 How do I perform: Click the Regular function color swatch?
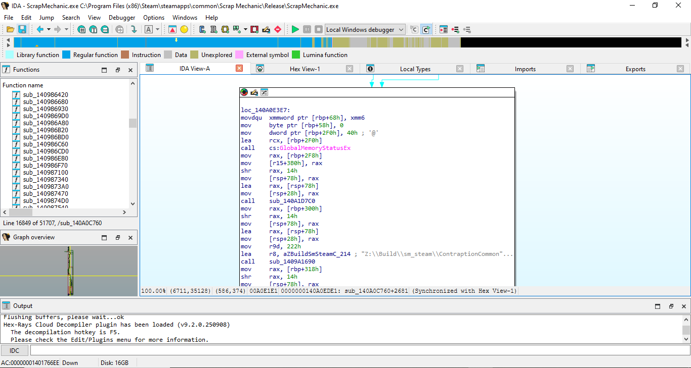(66, 55)
